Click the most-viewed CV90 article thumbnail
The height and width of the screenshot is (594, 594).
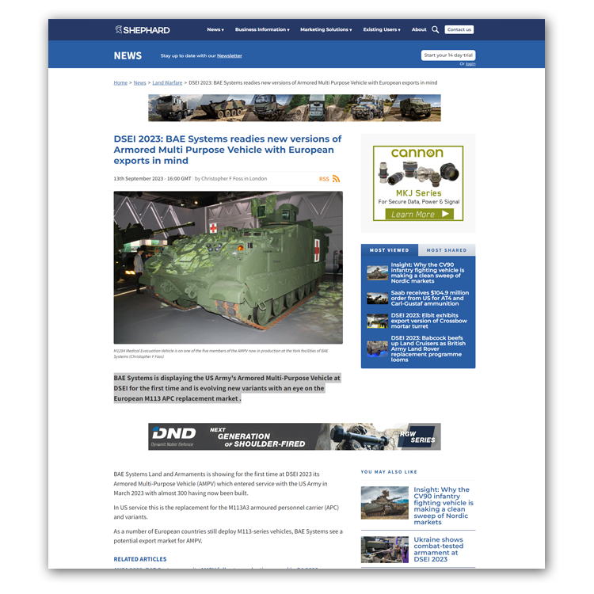(377, 272)
